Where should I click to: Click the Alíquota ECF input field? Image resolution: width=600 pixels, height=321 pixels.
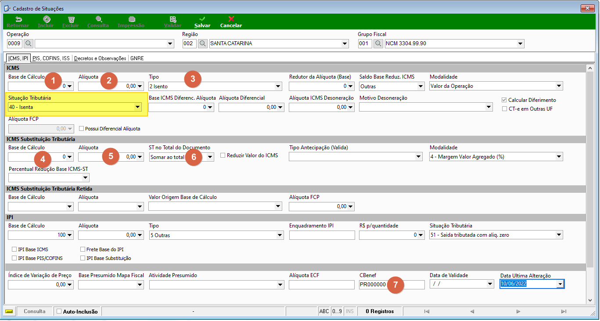tap(322, 285)
